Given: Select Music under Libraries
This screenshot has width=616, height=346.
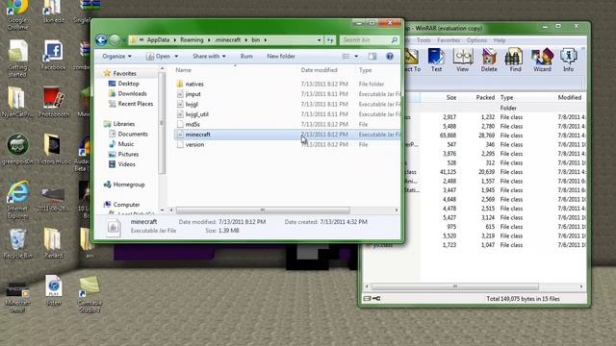Looking at the screenshot, I should click(121, 144).
